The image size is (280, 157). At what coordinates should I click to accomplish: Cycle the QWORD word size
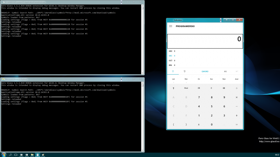click(205, 71)
